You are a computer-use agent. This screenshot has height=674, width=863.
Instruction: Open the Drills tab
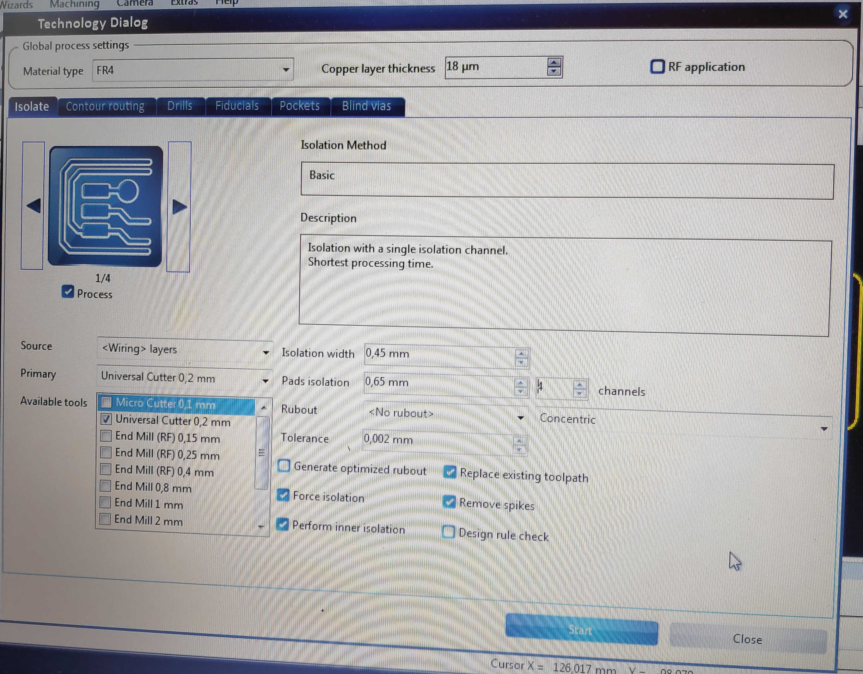point(180,106)
